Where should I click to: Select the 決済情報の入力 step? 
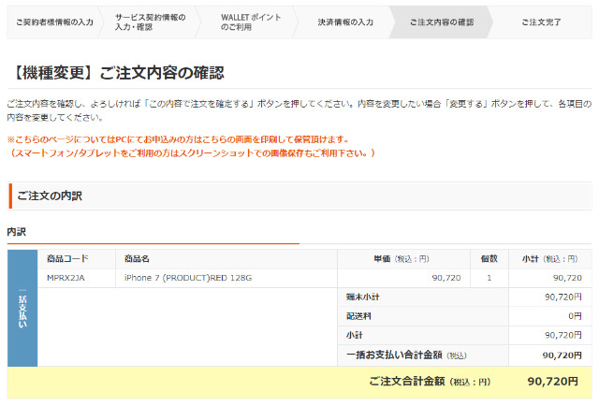coord(345,22)
